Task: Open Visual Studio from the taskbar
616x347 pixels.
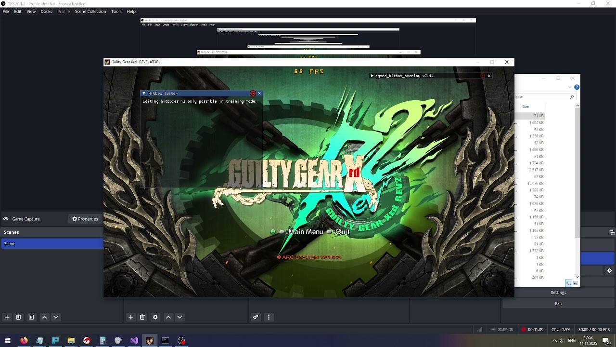Action: tap(134, 341)
